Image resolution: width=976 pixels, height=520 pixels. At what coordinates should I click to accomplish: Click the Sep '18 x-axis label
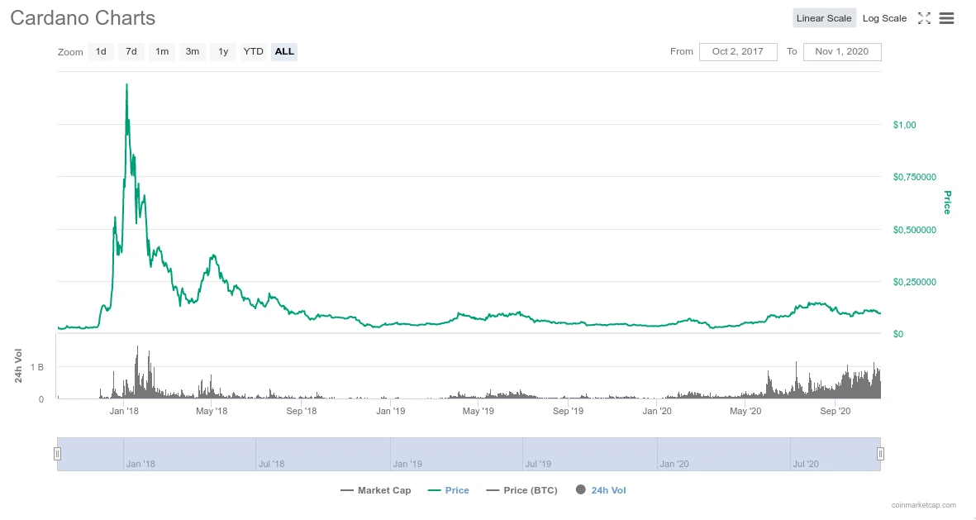(x=302, y=411)
